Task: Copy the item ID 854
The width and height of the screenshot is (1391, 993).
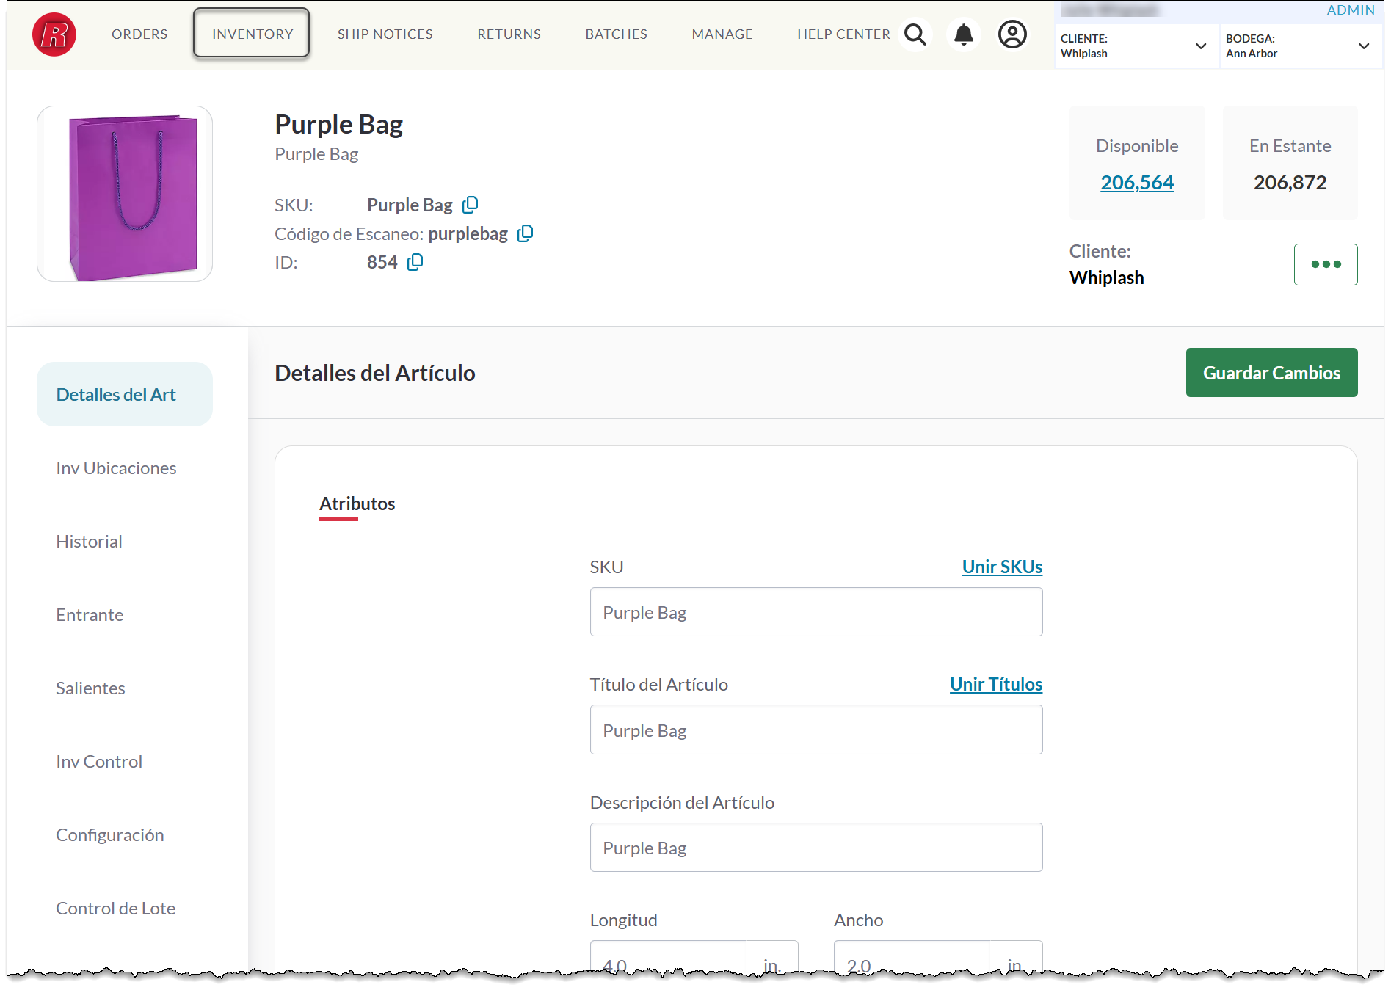Action: click(415, 262)
